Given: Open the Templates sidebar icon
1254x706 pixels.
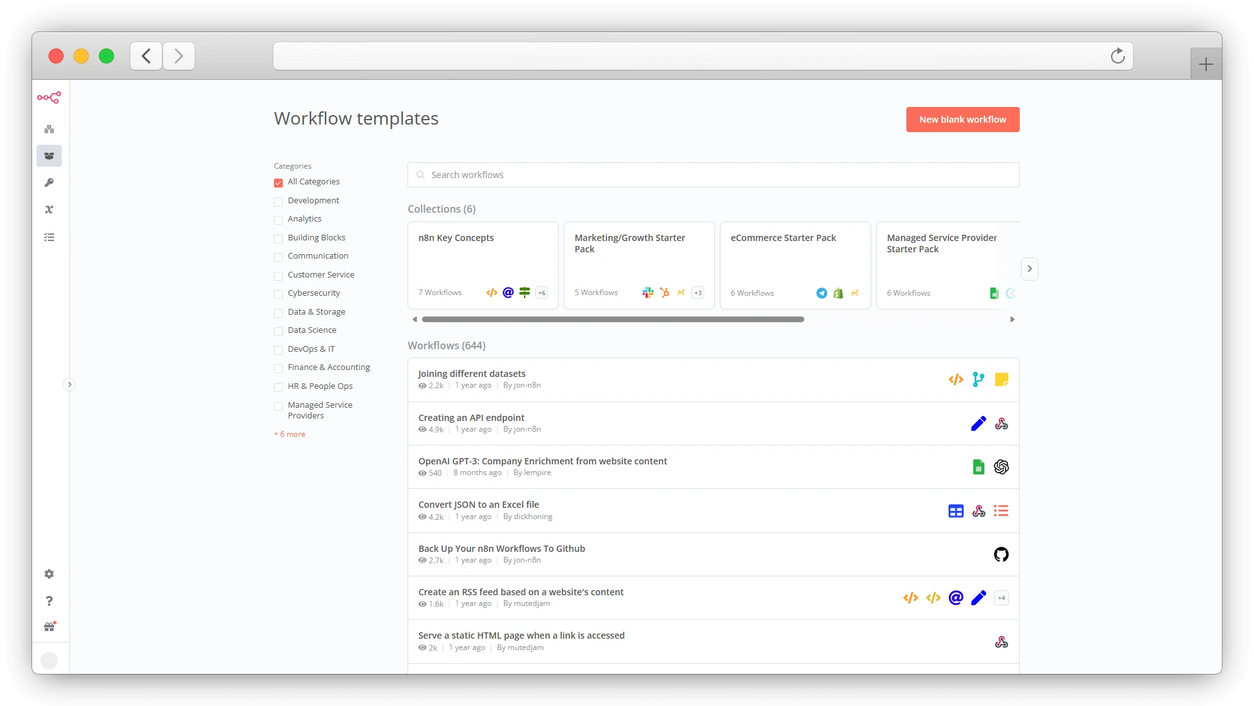Looking at the screenshot, I should click(50, 155).
